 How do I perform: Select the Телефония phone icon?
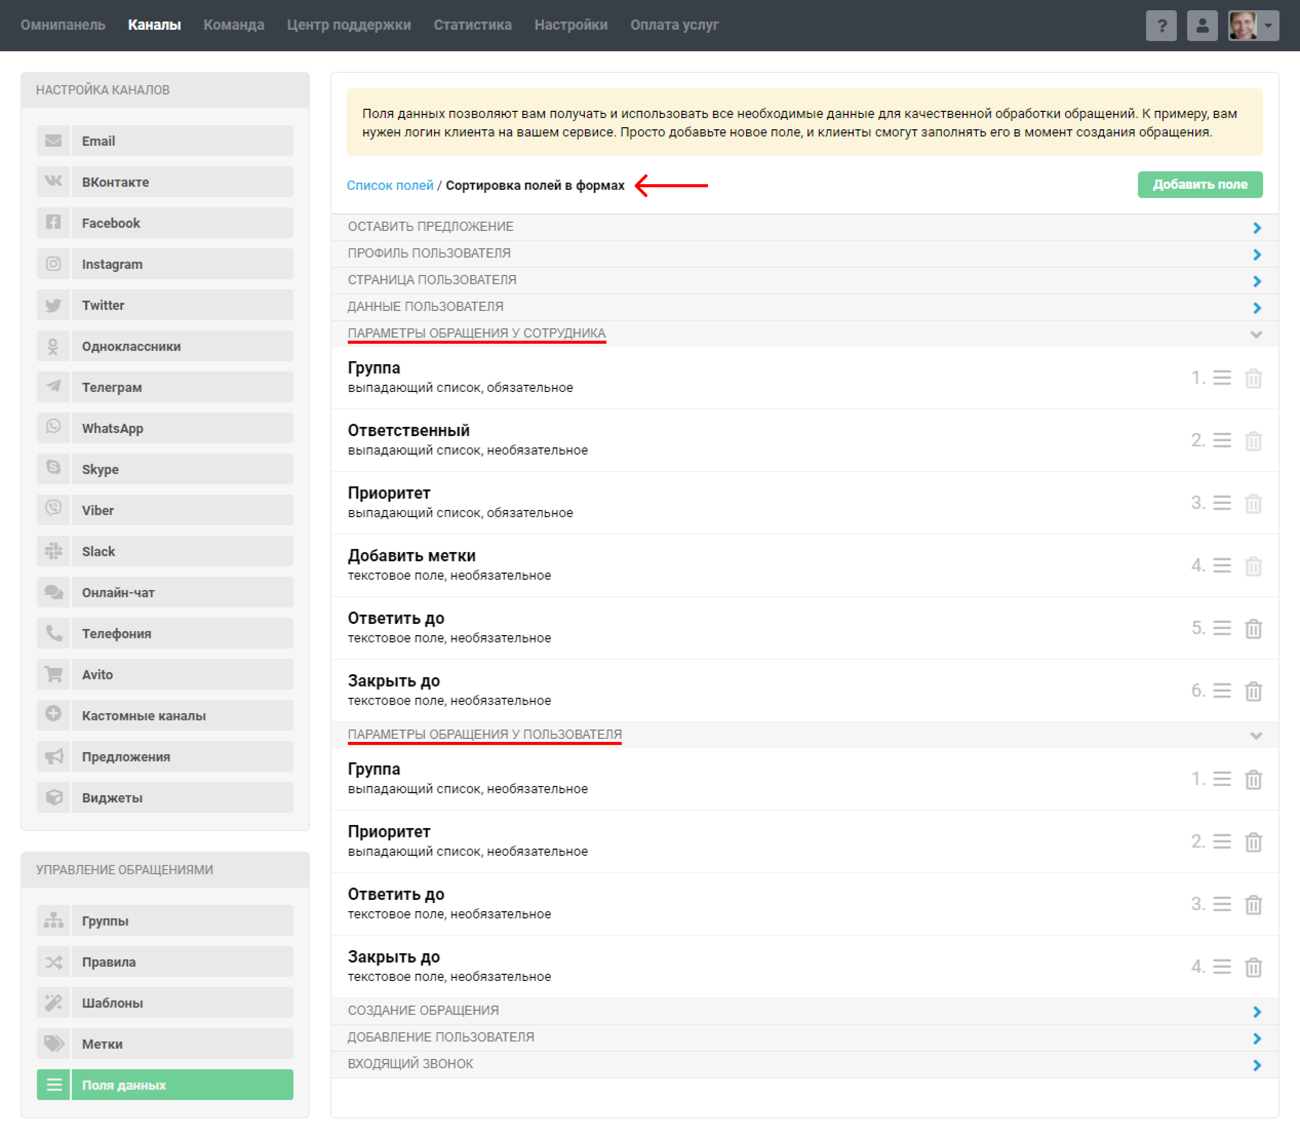point(53,633)
